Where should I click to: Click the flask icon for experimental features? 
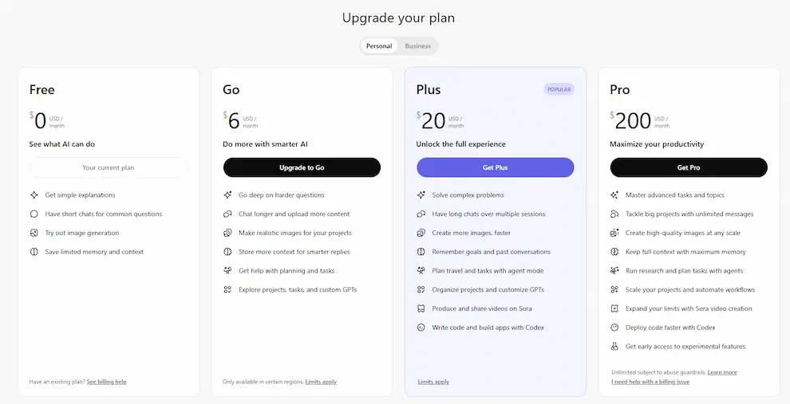pos(614,347)
